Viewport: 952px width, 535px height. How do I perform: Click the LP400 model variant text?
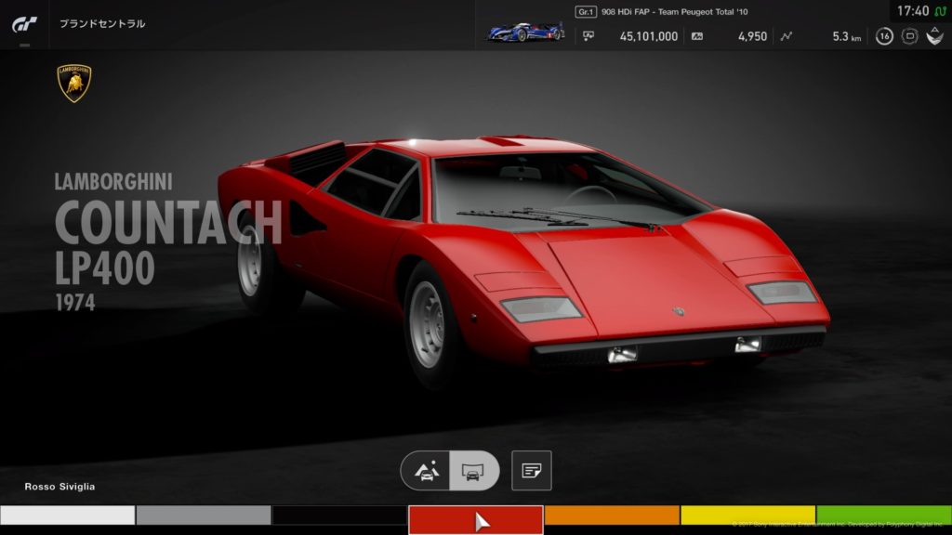point(105,268)
